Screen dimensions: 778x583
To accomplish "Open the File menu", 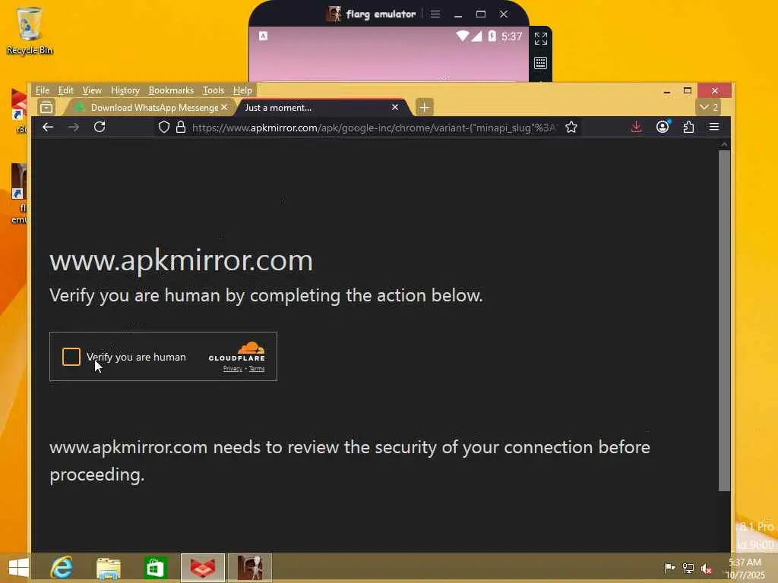I will 43,90.
